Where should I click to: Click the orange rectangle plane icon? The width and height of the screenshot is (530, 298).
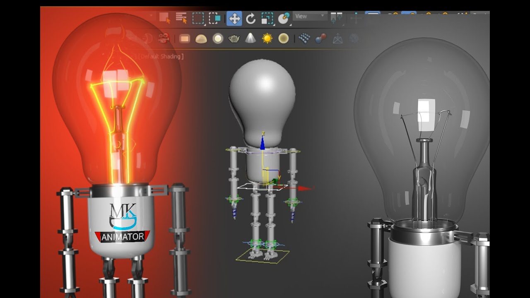(x=185, y=39)
